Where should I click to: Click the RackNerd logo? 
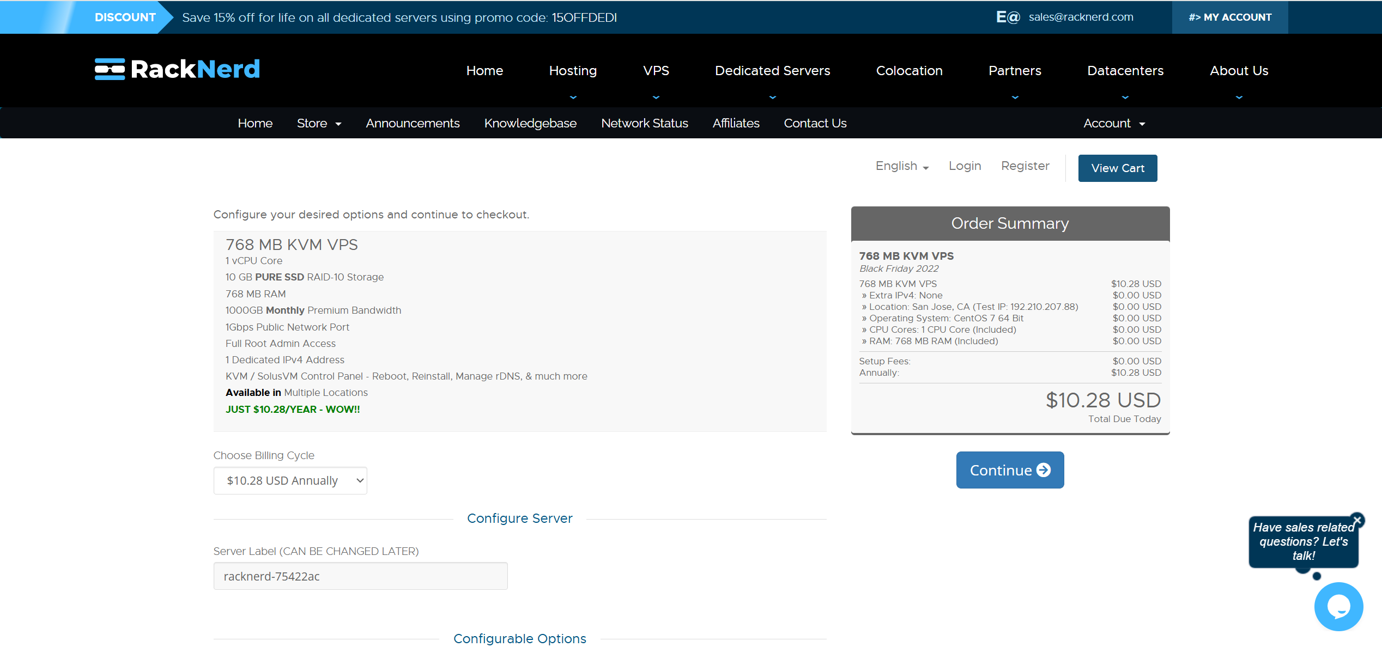pyautogui.click(x=177, y=69)
